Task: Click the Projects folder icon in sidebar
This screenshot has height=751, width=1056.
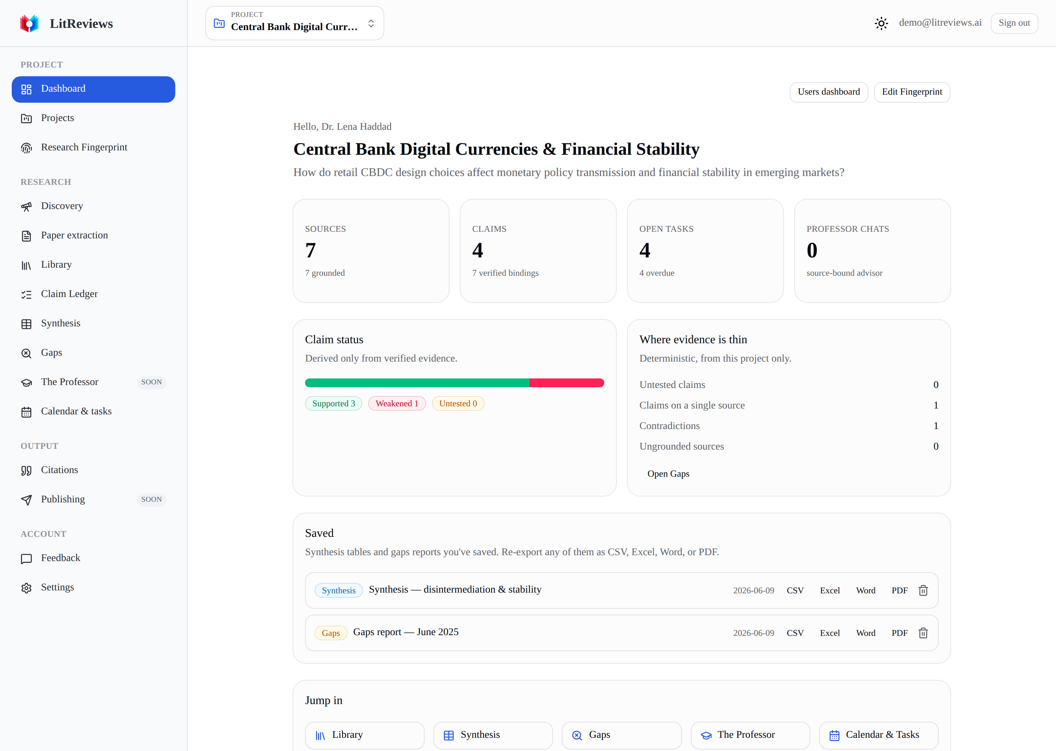Action: [26, 118]
